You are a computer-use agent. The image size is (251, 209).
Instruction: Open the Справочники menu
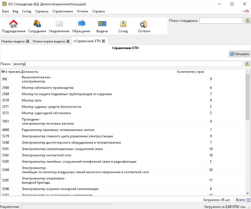point(63,11)
